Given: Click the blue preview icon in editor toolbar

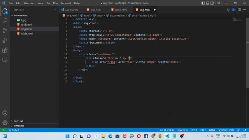Looking at the screenshot, I should pos(234,10).
